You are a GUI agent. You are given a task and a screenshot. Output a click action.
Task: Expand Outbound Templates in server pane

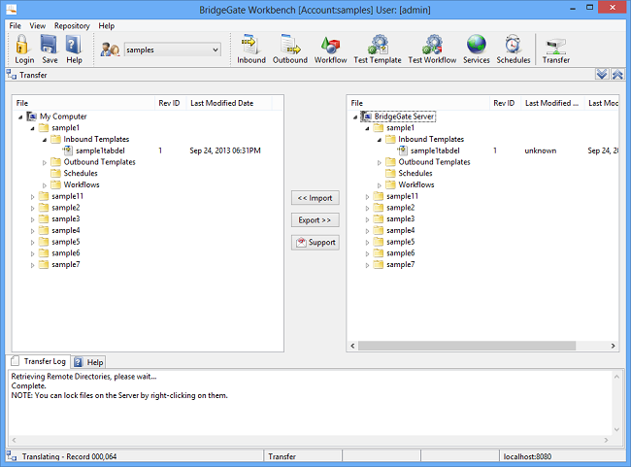tap(379, 163)
